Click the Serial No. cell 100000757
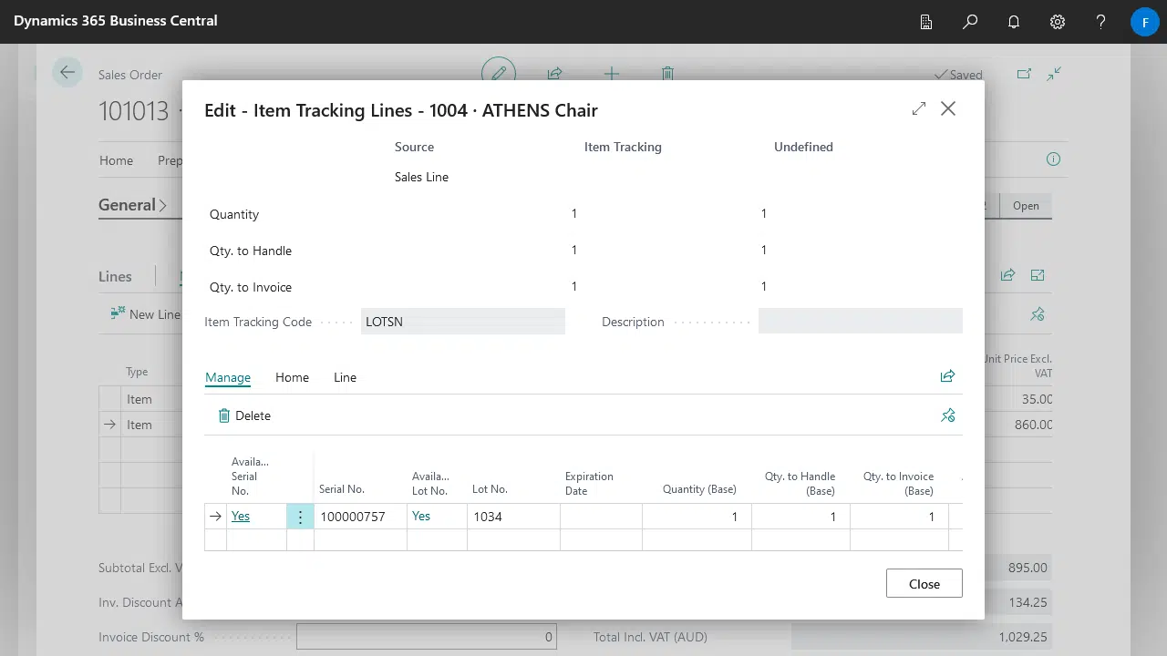 (359, 517)
